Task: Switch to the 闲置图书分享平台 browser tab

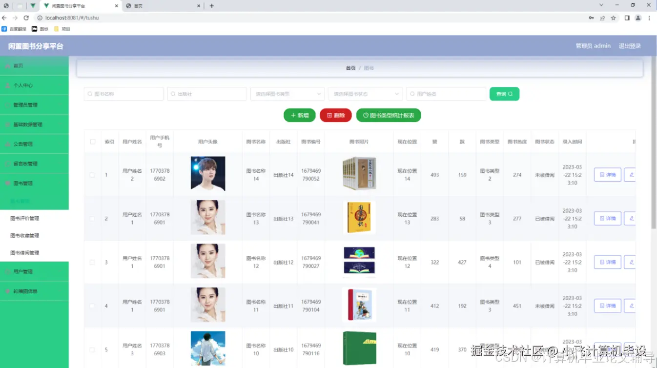Action: (81, 6)
